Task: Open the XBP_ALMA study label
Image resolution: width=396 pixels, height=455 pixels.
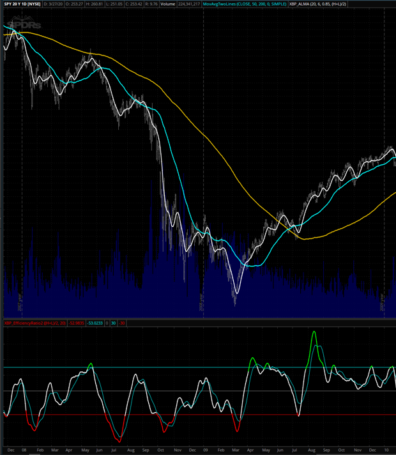Action: [325, 4]
